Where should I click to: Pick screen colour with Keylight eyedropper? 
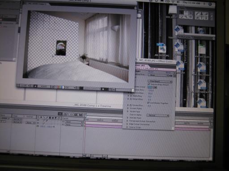coord(155,87)
